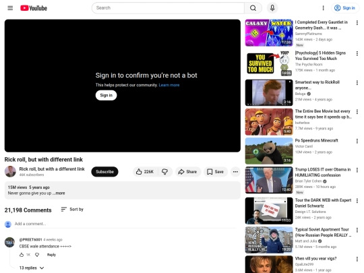Dislike the CBSE wale attendance comment
364x273 pixels.
point(37,255)
